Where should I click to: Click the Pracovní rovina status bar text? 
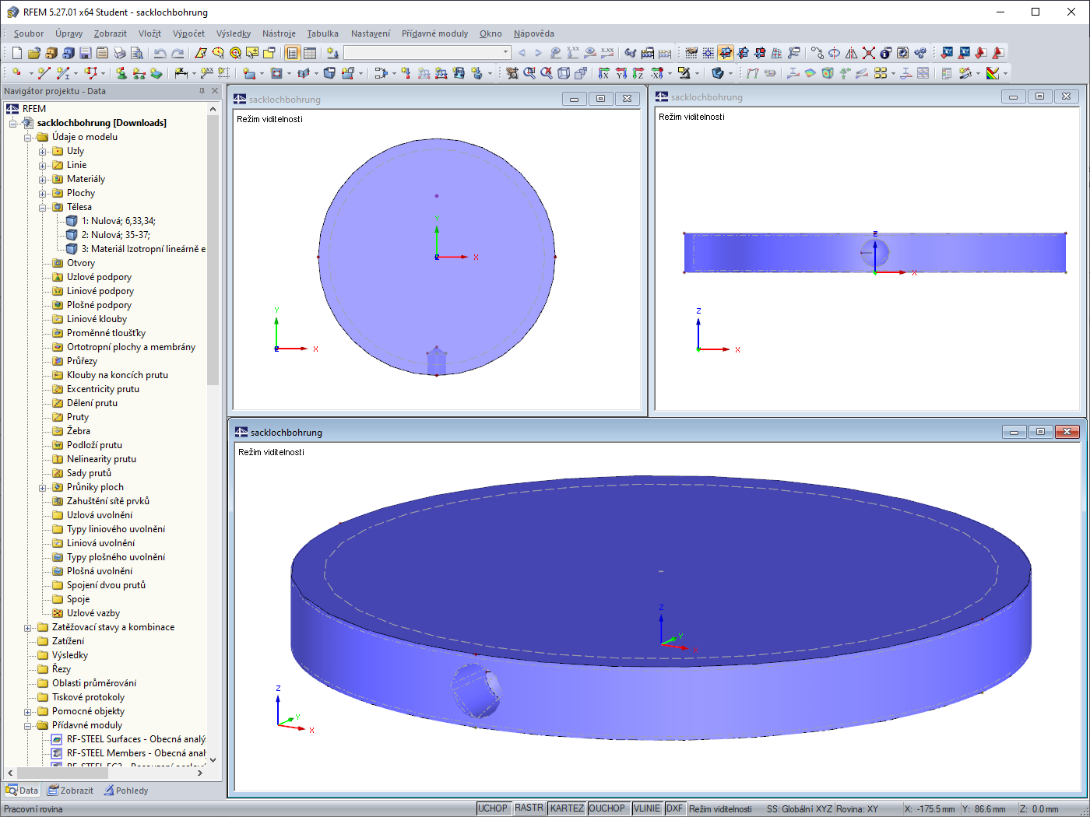tap(33, 809)
